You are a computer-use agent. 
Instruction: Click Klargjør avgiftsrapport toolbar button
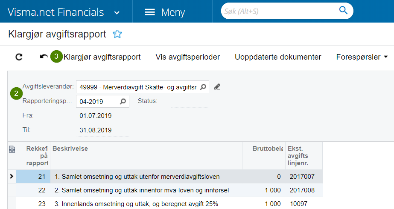point(102,57)
